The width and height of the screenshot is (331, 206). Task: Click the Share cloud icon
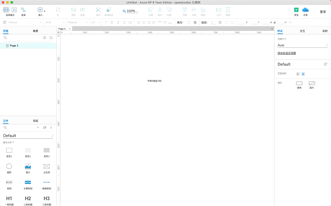click(306, 10)
